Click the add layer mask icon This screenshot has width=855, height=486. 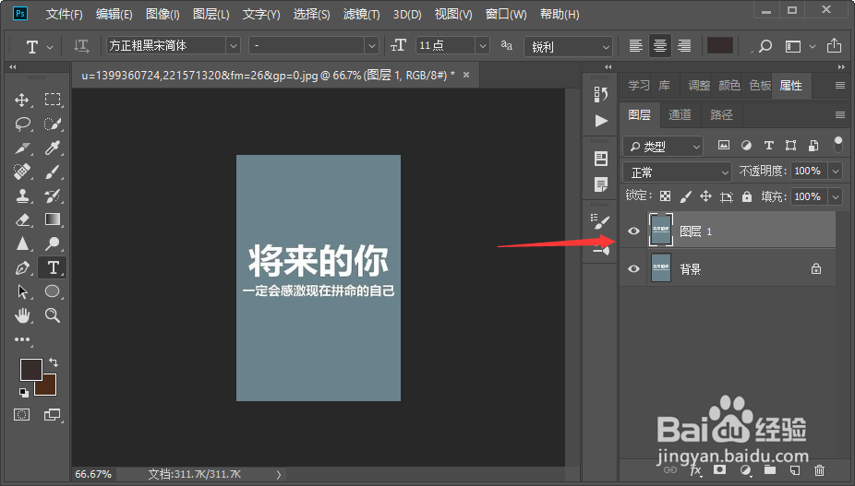(720, 469)
